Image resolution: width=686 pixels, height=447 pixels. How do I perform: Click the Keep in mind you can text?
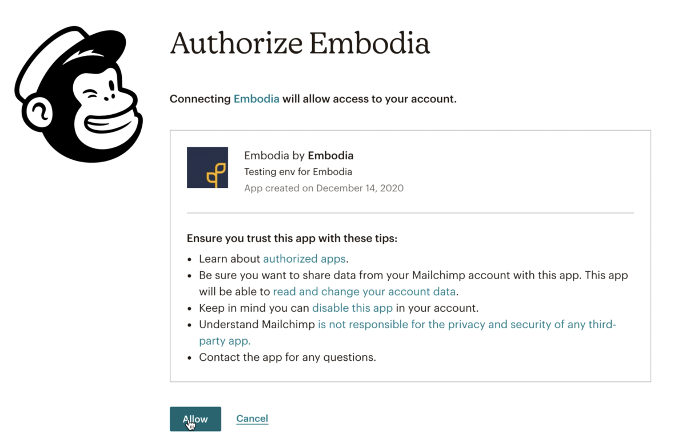tap(254, 308)
